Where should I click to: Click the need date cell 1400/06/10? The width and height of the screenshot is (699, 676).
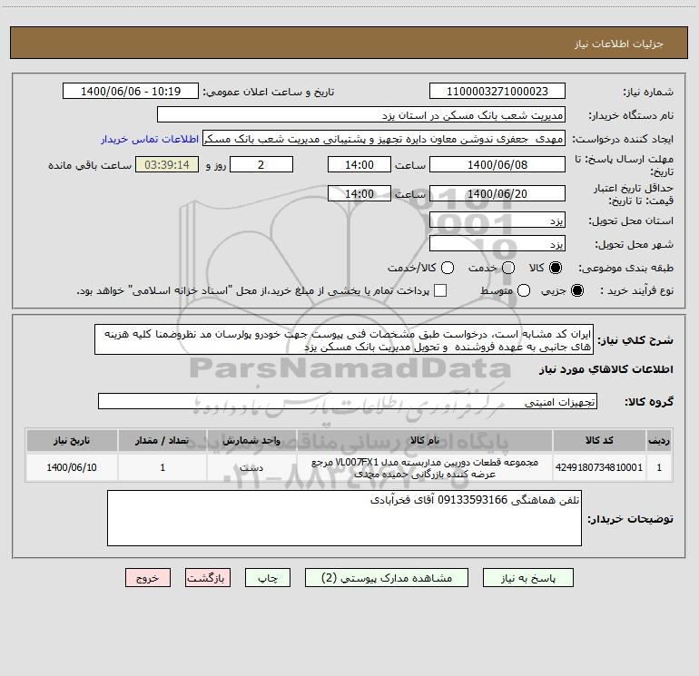tap(72, 467)
